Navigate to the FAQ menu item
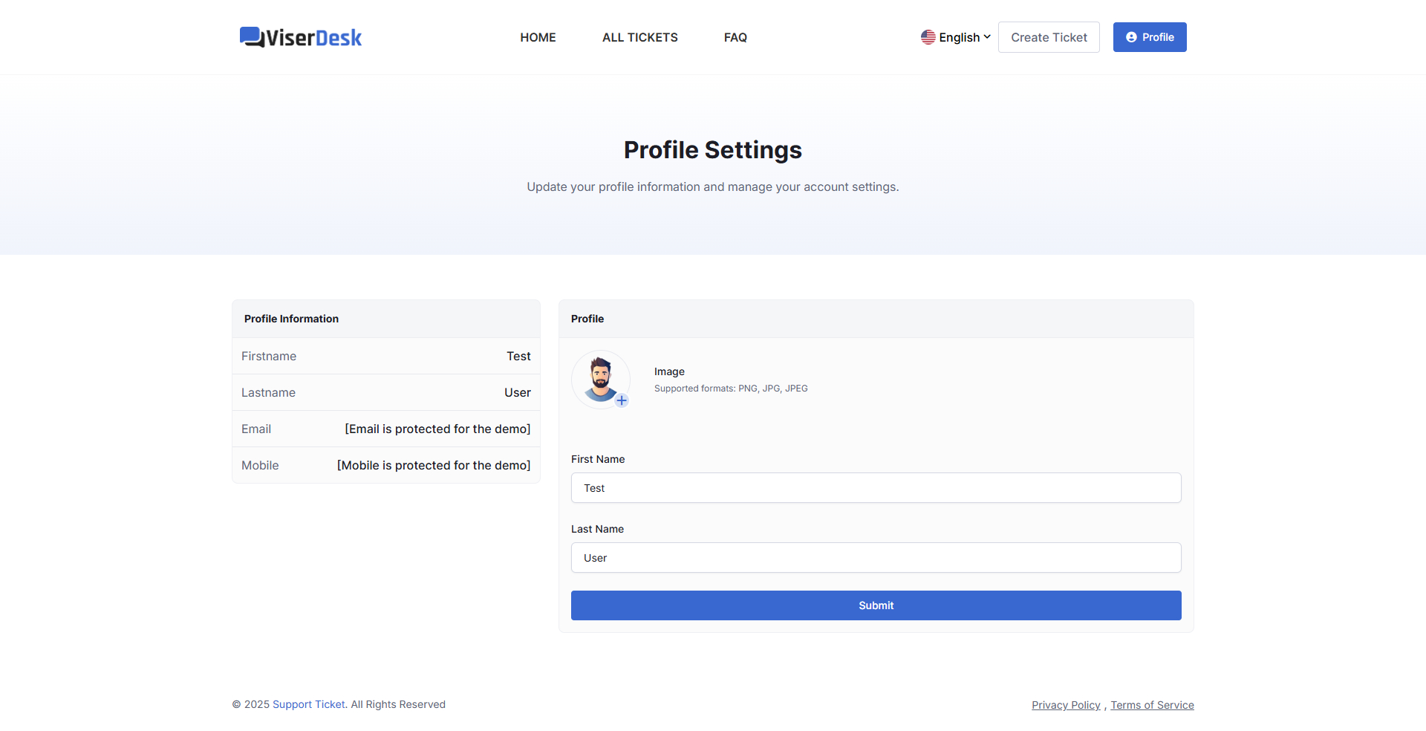Screen dimensions: 1426x731 tap(735, 37)
